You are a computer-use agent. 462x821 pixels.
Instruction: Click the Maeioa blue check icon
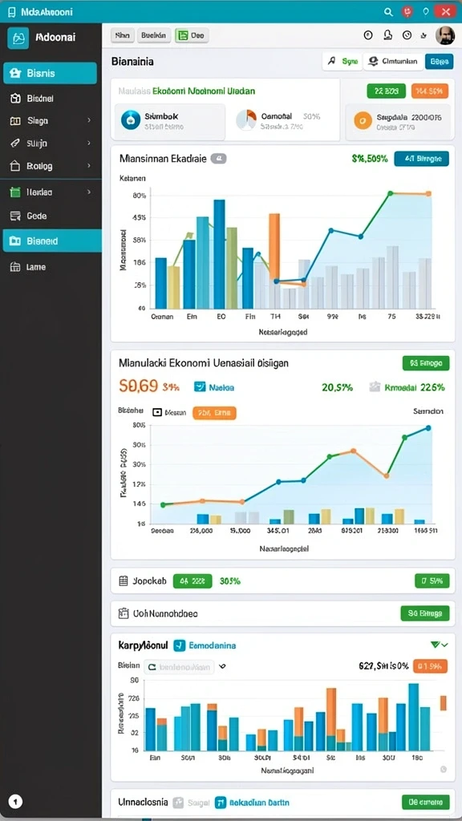click(199, 387)
